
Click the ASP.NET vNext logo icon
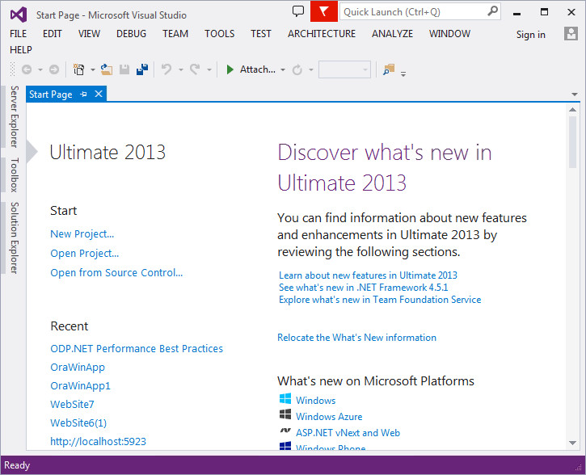(285, 431)
